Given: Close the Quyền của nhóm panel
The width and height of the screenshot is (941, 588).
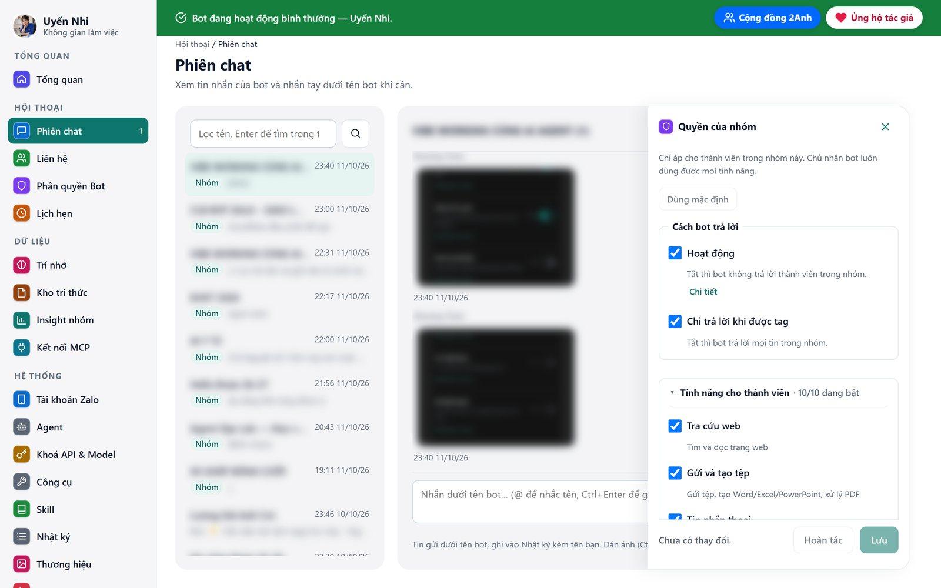Looking at the screenshot, I should pyautogui.click(x=885, y=126).
